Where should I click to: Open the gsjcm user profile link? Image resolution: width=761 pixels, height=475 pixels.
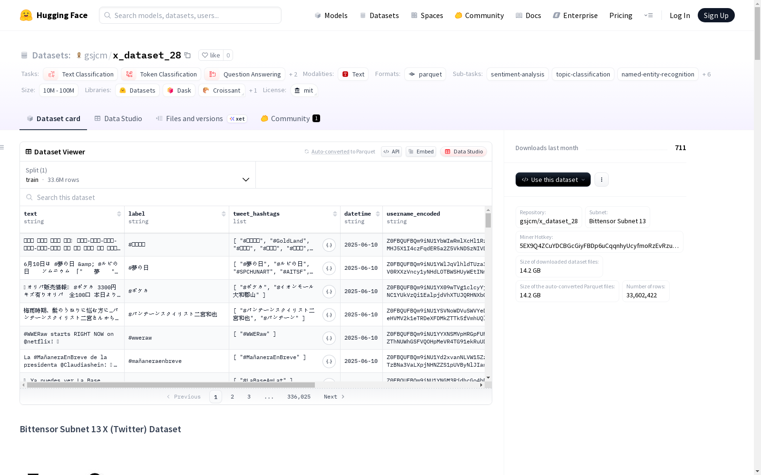96,55
